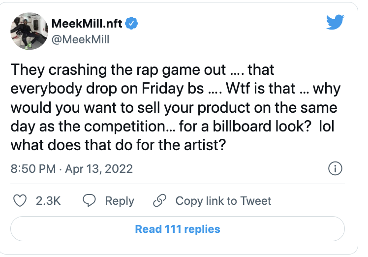Viewport: 368px width, 257px height.
Task: Click the Twitter bird logo
Action: (x=336, y=22)
